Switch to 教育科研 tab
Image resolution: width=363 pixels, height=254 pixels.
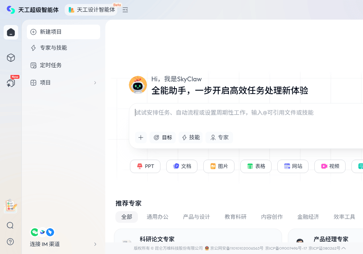point(236,217)
